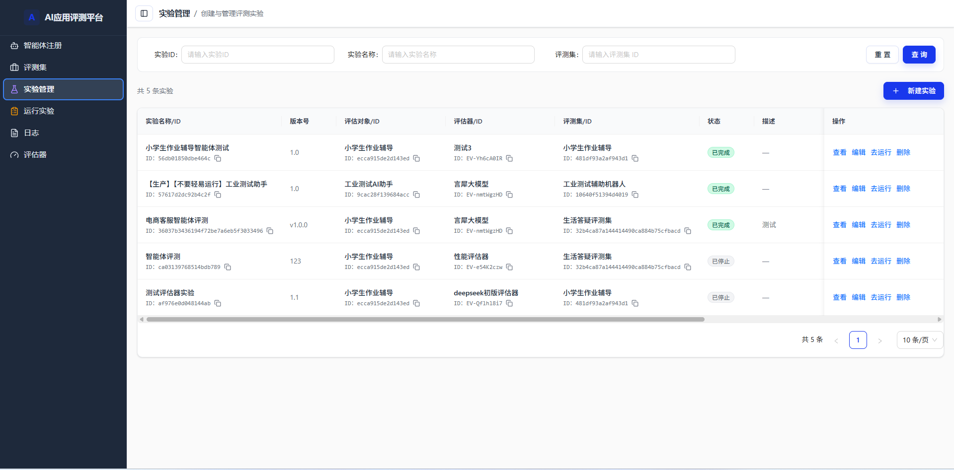Click 查看 for 测试评估器实验
Viewport: 954px width, 470px height.
point(840,297)
